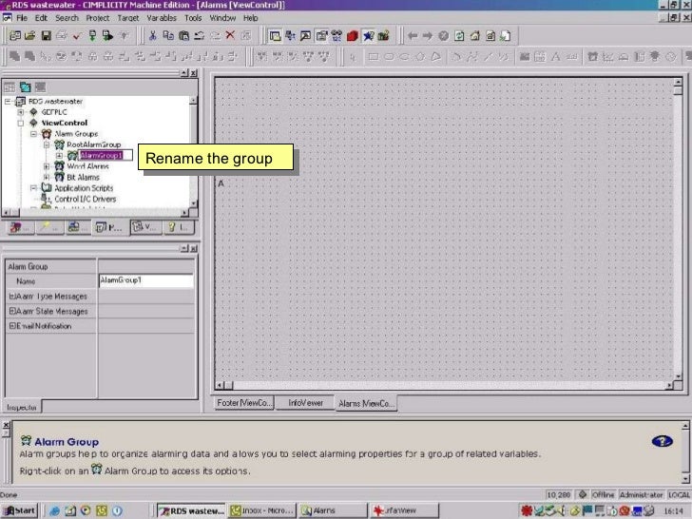Screen dimensions: 692x519
Task: Expand Alarm State Messages property
Action: (12, 312)
